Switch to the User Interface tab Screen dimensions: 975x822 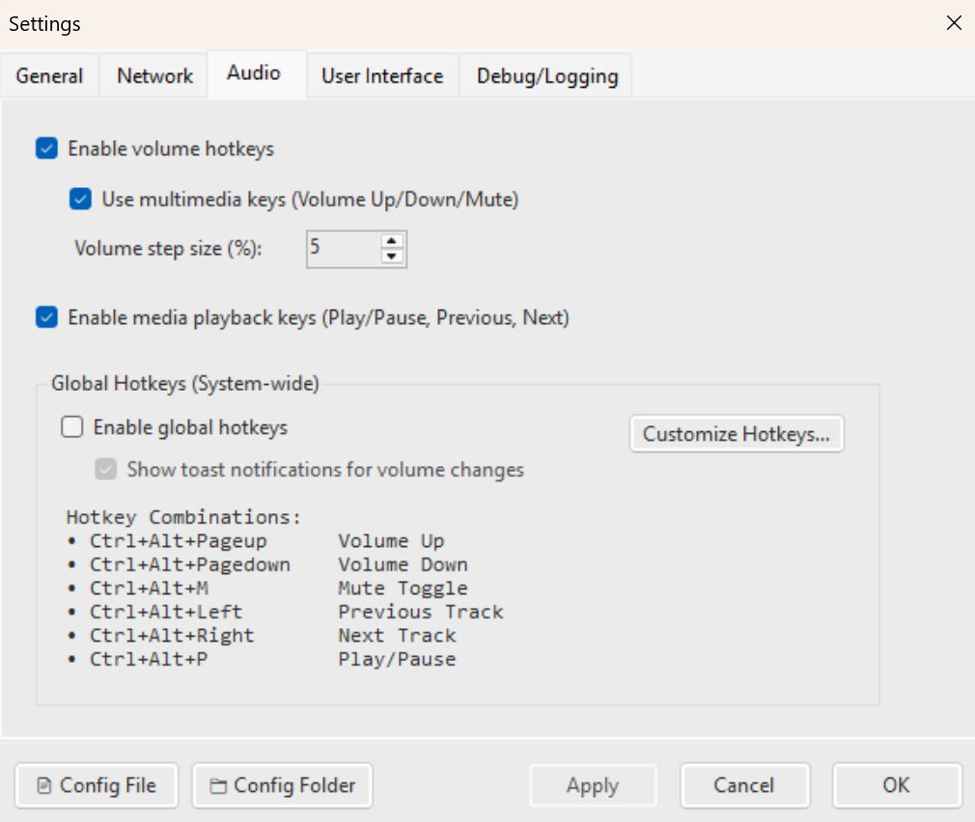tap(382, 75)
